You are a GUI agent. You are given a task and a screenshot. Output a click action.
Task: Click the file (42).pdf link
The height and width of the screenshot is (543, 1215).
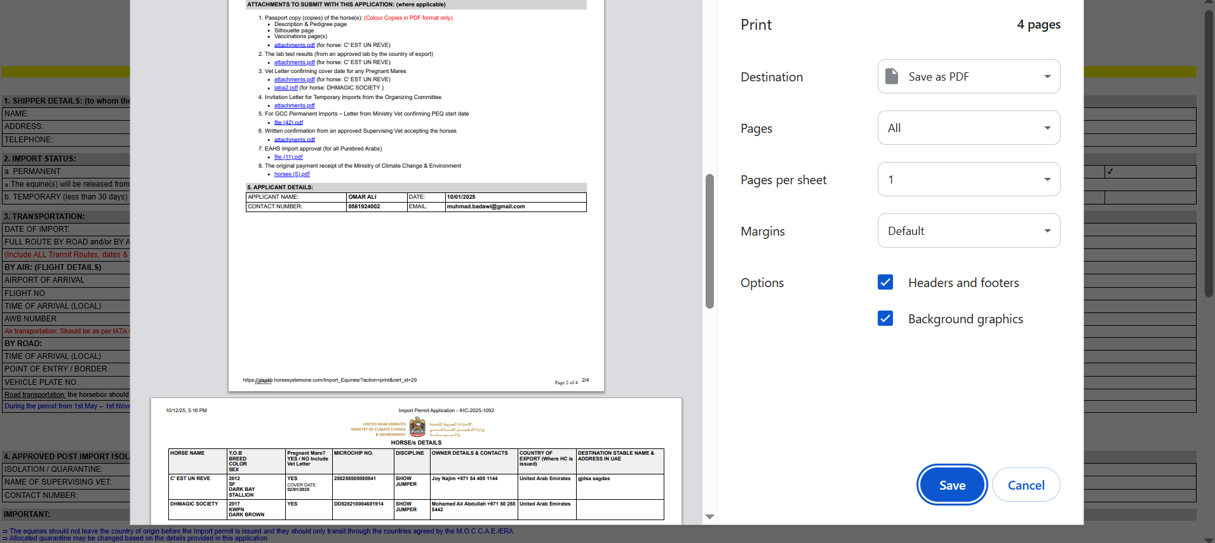(288, 123)
